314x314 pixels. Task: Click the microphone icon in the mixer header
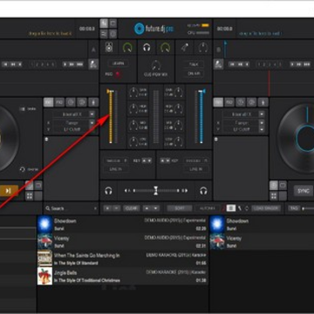[185, 47]
